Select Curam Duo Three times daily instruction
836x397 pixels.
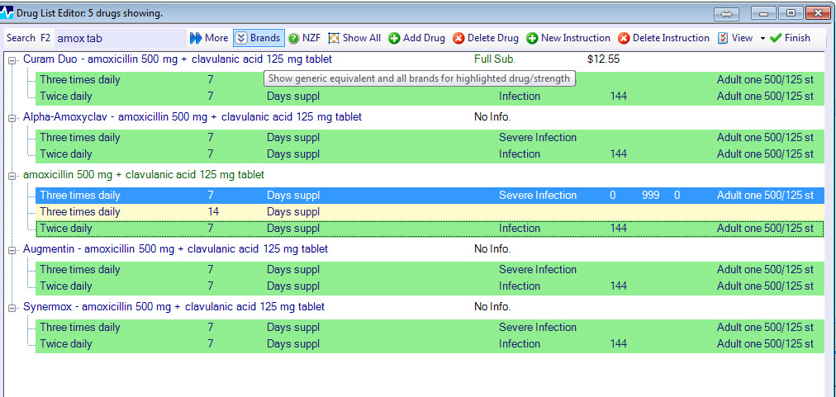tap(430, 80)
